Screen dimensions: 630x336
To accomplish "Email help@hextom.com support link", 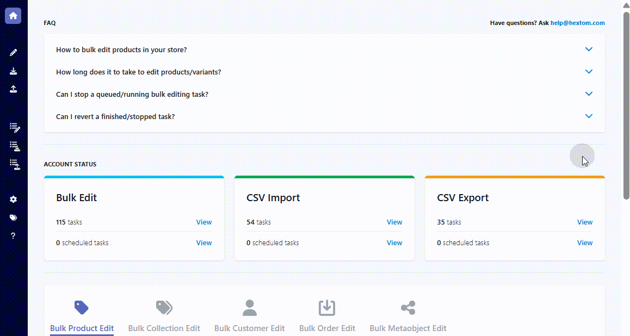I will point(577,23).
